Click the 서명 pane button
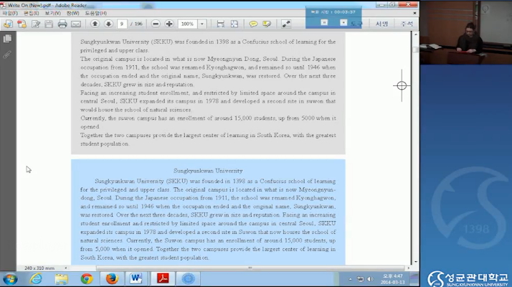Screen dimensions: 512x287 (381, 24)
